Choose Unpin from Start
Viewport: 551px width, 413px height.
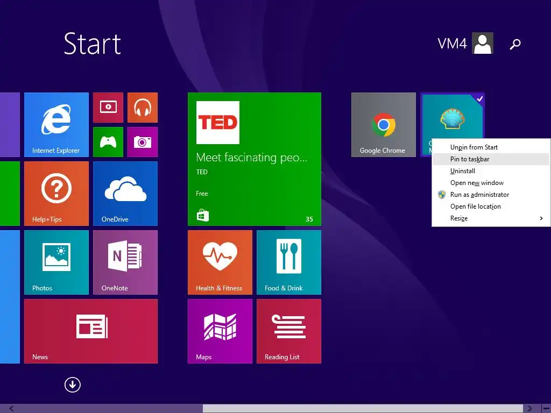click(x=491, y=147)
